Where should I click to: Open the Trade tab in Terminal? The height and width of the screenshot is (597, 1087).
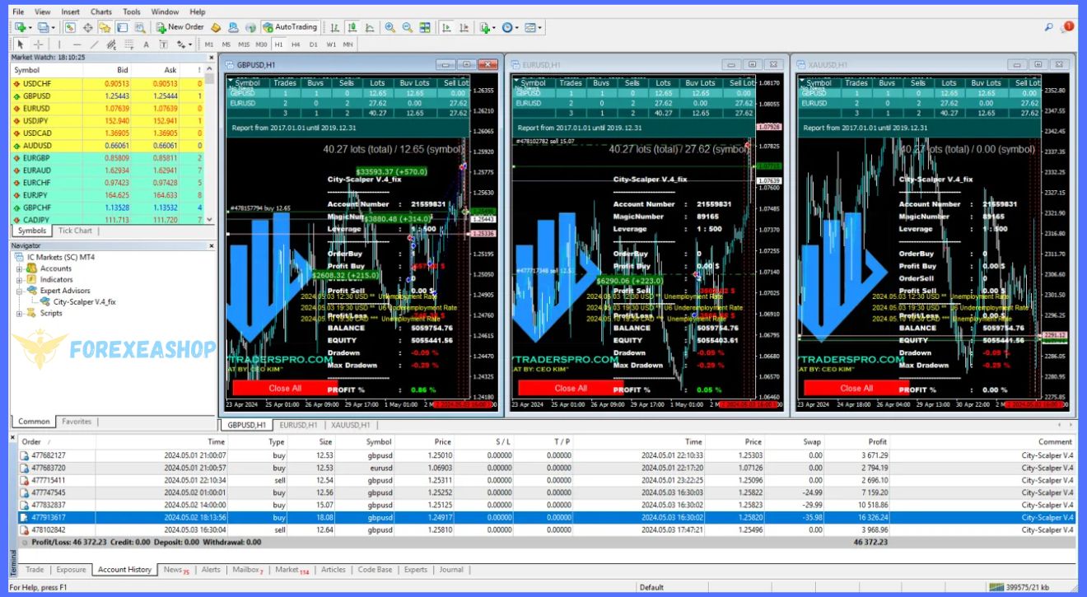35,570
